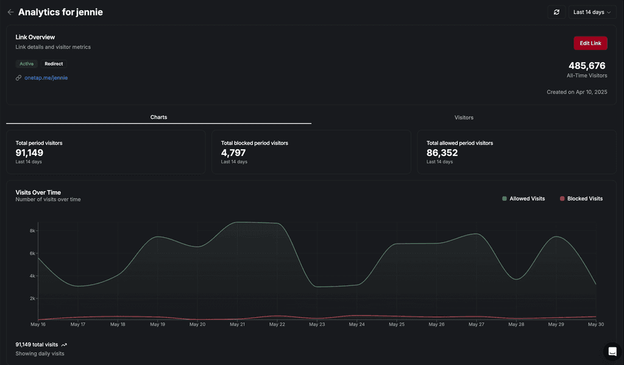This screenshot has width=624, height=365.
Task: Click the Edit Link button
Action: 590,43
